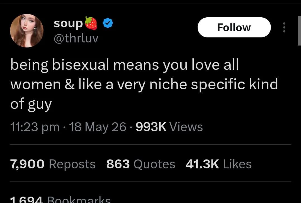Click the word women in the tweet
Viewport: 301px width, 203px height.
point(36,85)
